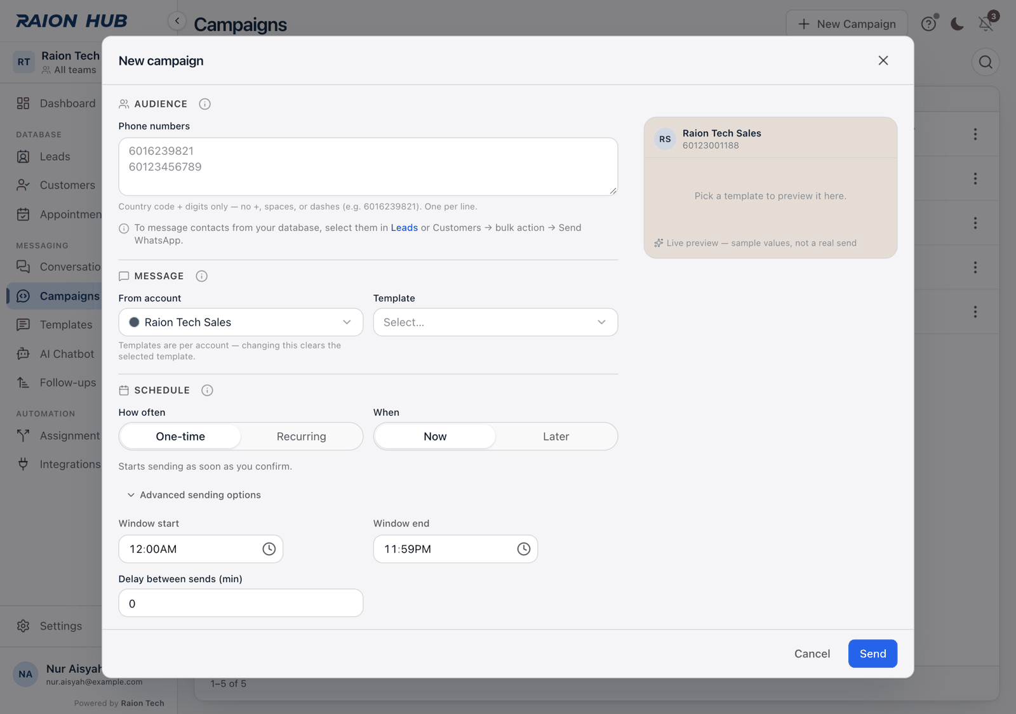Click the AI Chatbot robot icon

(23, 354)
